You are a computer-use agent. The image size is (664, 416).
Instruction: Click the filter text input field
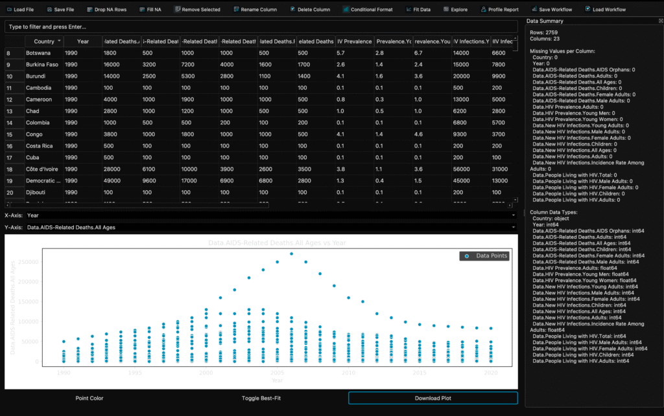[261, 27]
